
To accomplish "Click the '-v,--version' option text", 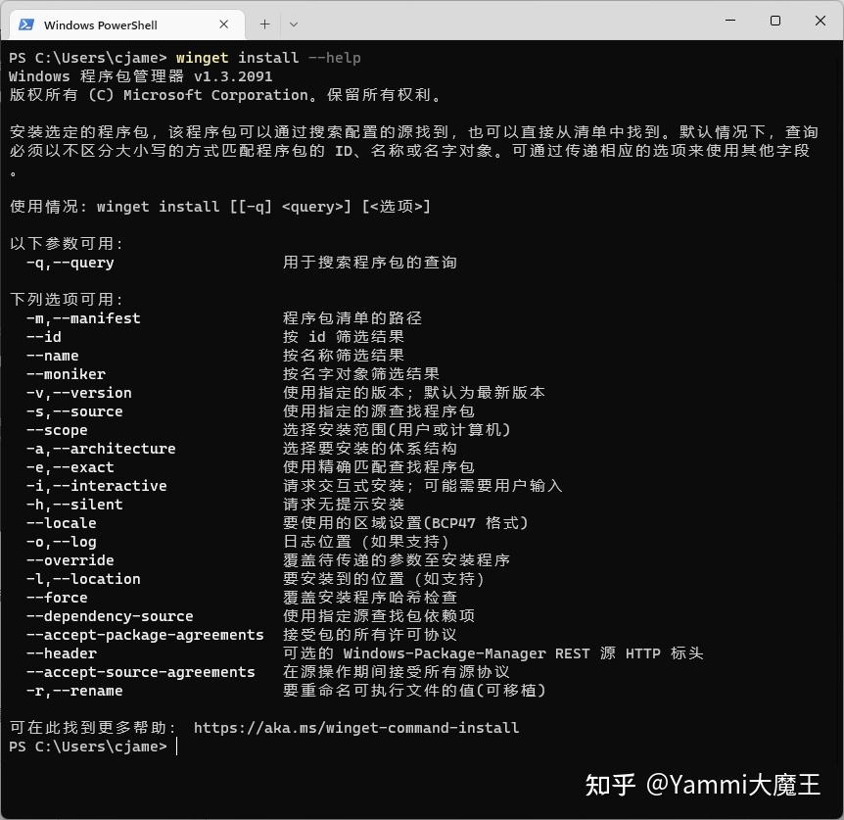I will coord(79,393).
